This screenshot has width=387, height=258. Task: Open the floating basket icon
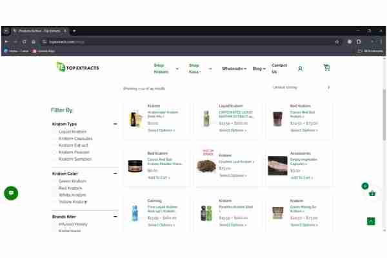(x=372, y=193)
